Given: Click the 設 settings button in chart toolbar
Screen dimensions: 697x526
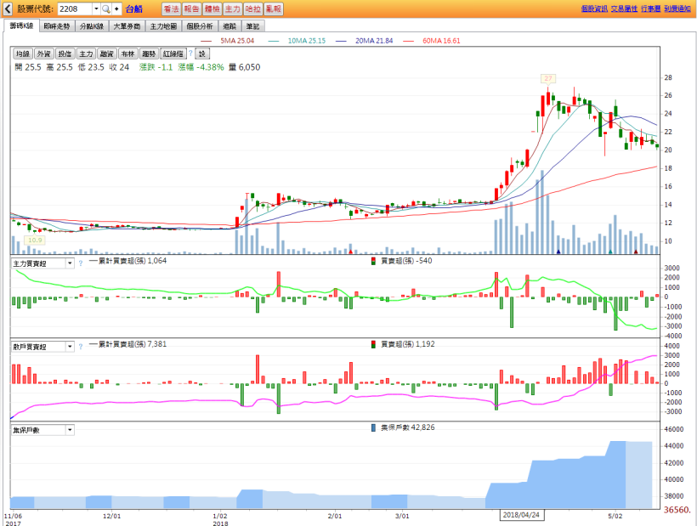Looking at the screenshot, I should coord(202,54).
